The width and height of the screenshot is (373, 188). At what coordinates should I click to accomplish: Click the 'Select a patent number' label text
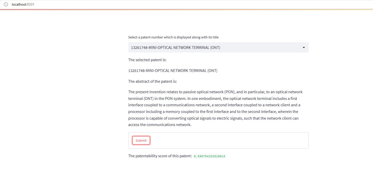[x=173, y=37]
